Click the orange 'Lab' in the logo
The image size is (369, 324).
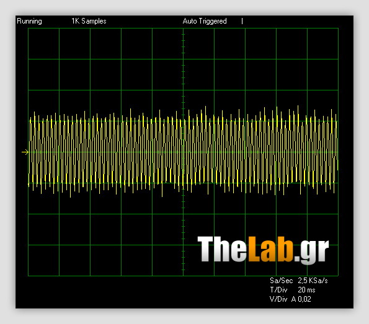[270, 249]
